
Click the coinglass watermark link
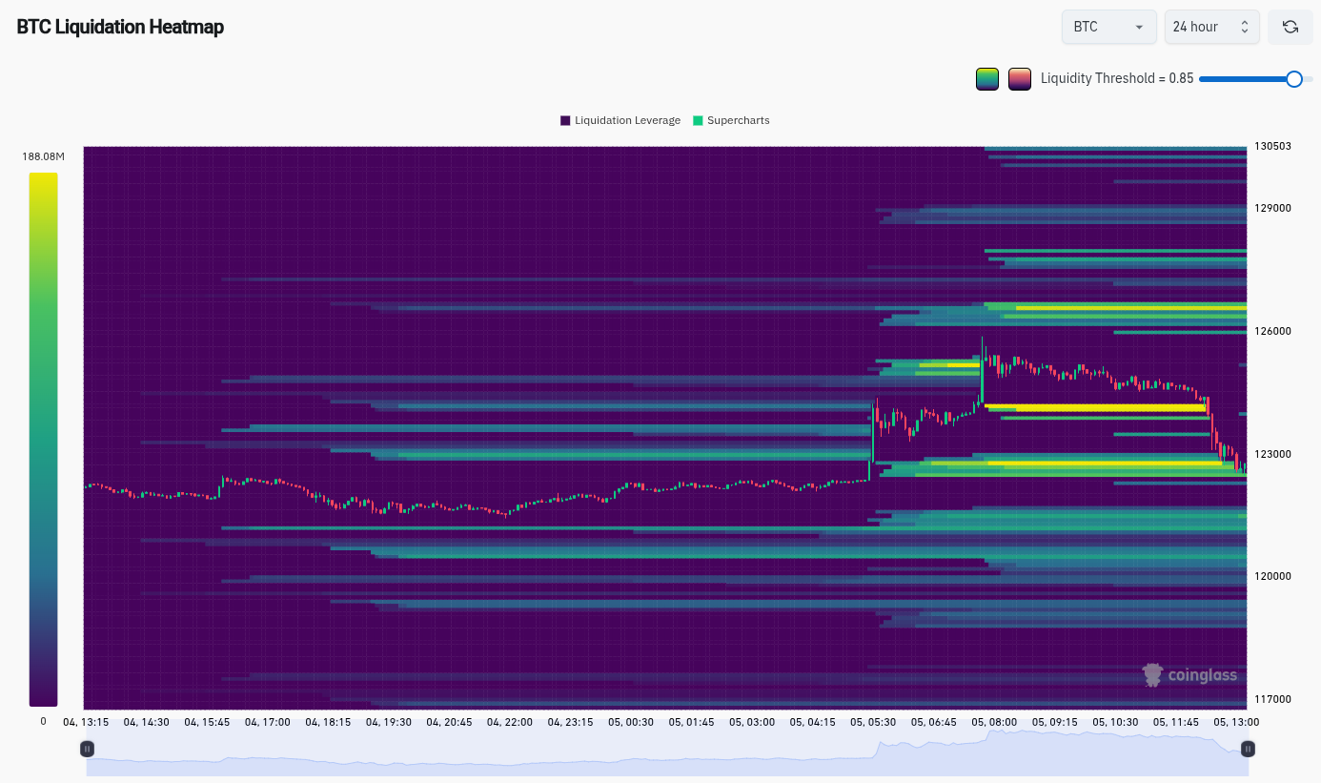click(x=1189, y=674)
